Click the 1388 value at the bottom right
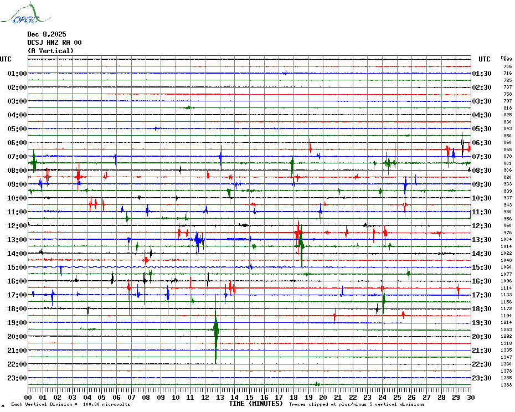 coord(507,385)
